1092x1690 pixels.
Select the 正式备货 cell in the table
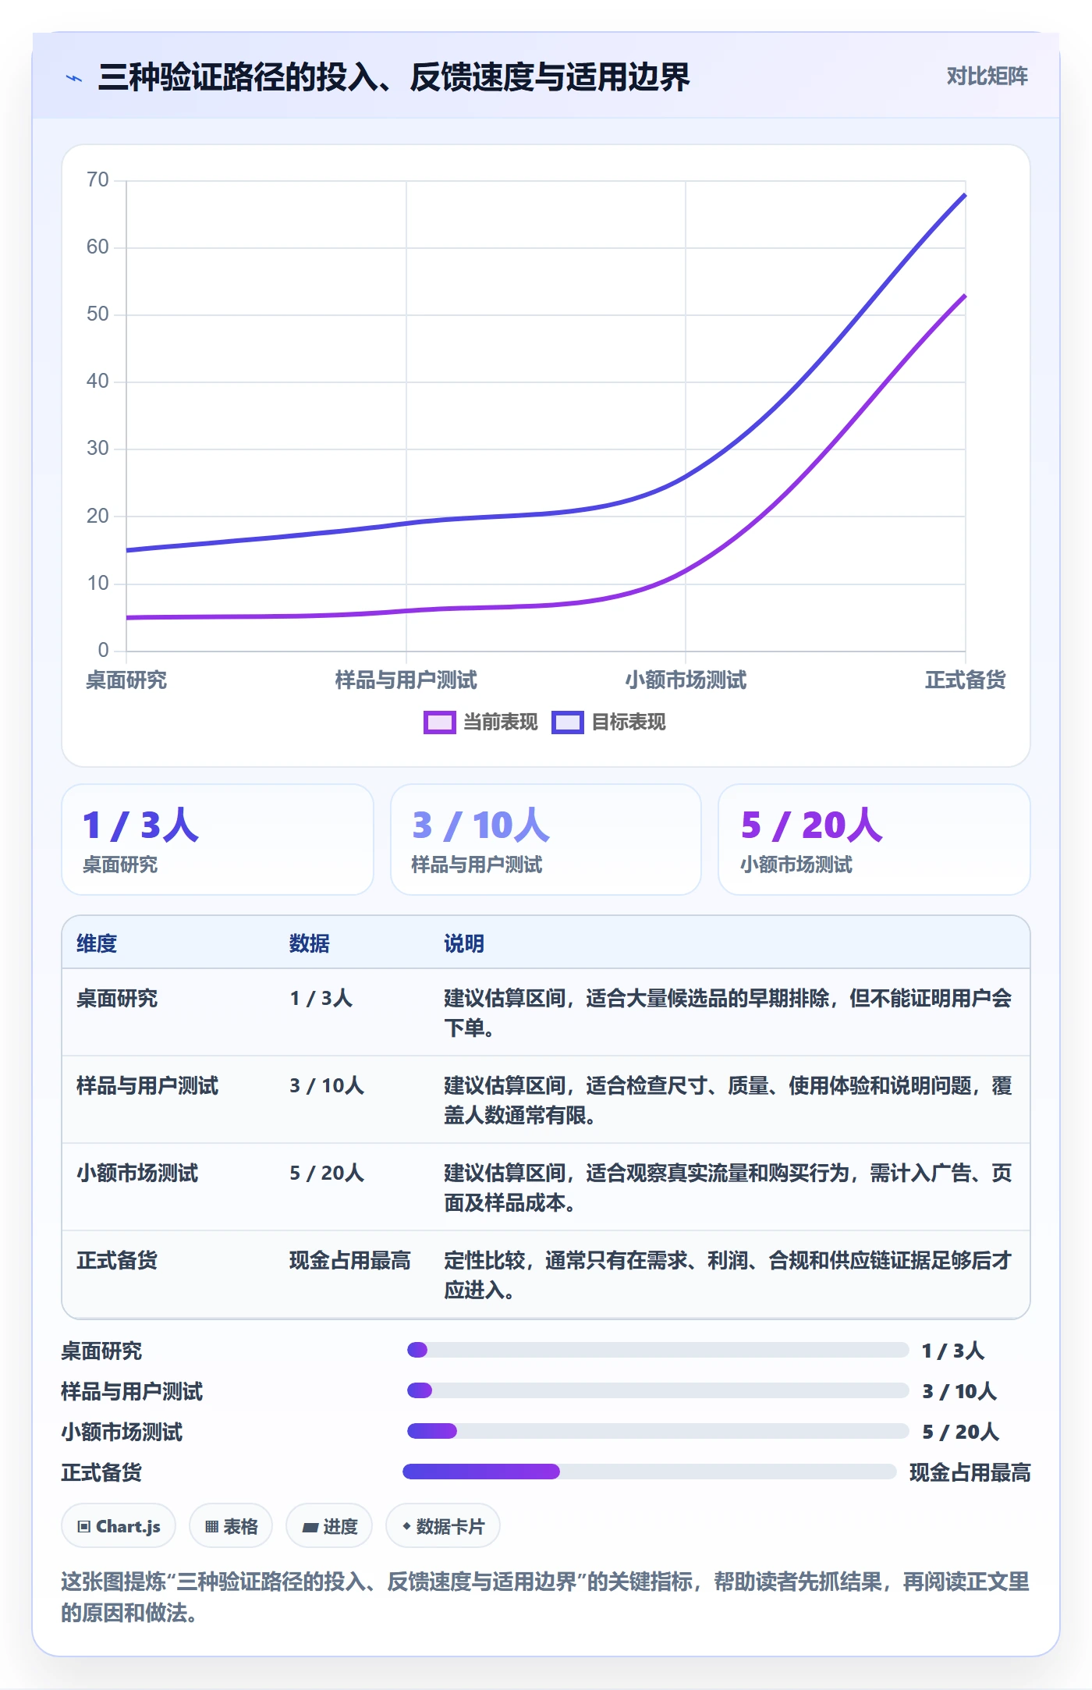[117, 1260]
